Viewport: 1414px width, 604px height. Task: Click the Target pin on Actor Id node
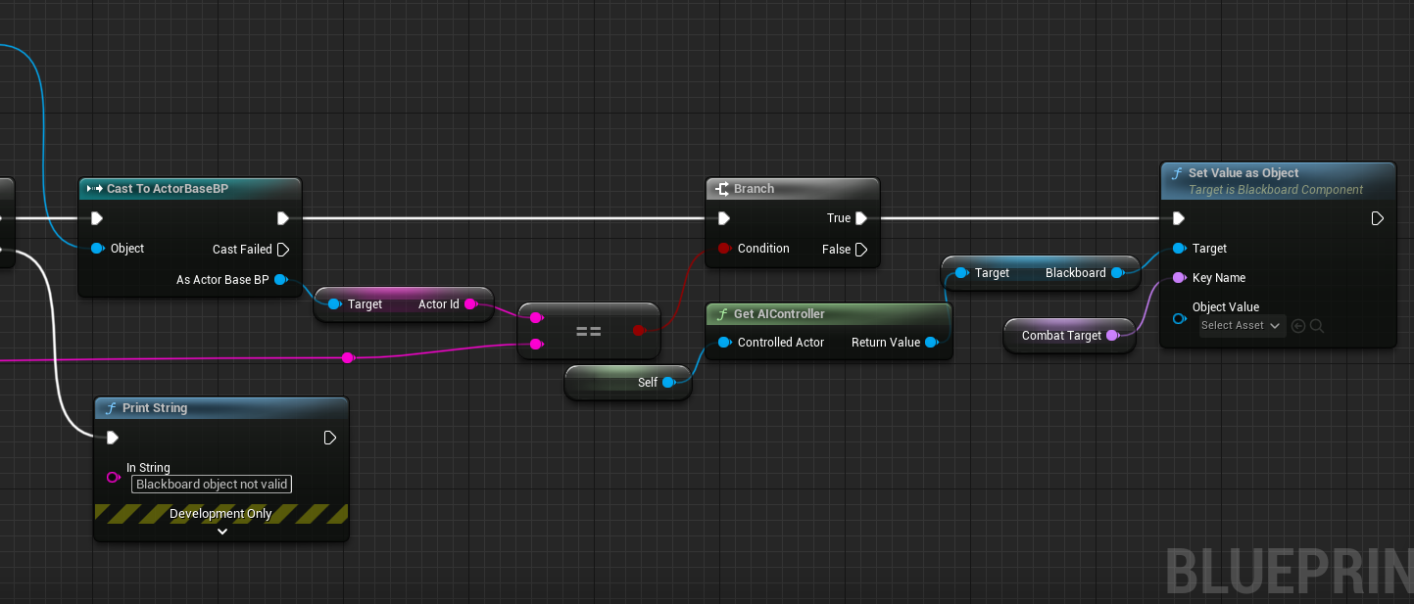(334, 304)
